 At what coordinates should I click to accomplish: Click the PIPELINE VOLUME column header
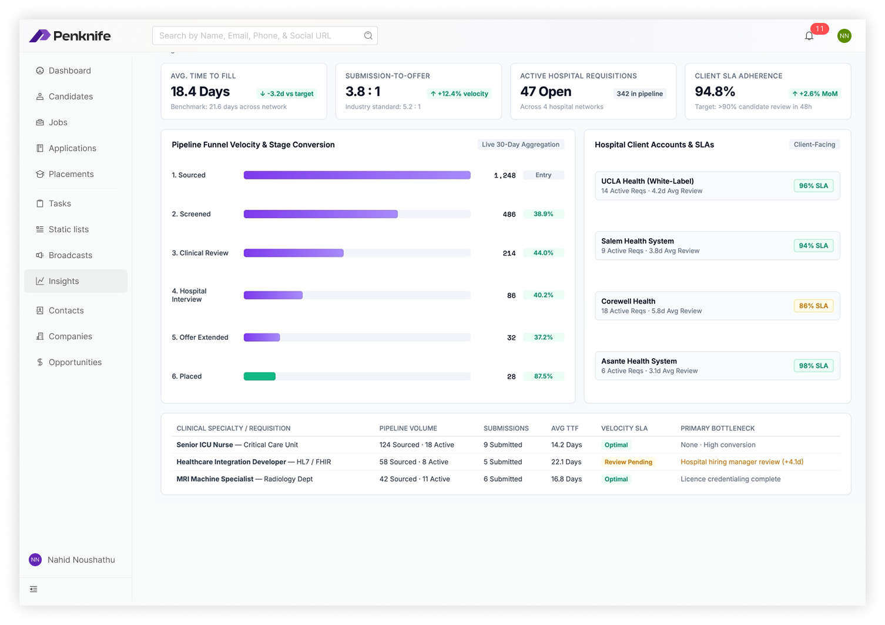408,429
